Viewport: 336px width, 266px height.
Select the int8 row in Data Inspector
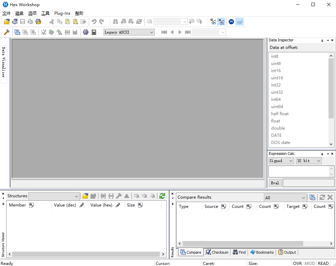(298, 56)
